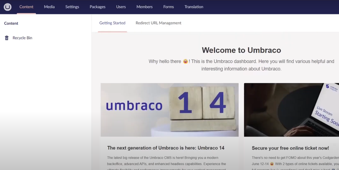The image size is (339, 170).
Task: Click the Welcome to Umbraco heading
Action: click(x=242, y=50)
